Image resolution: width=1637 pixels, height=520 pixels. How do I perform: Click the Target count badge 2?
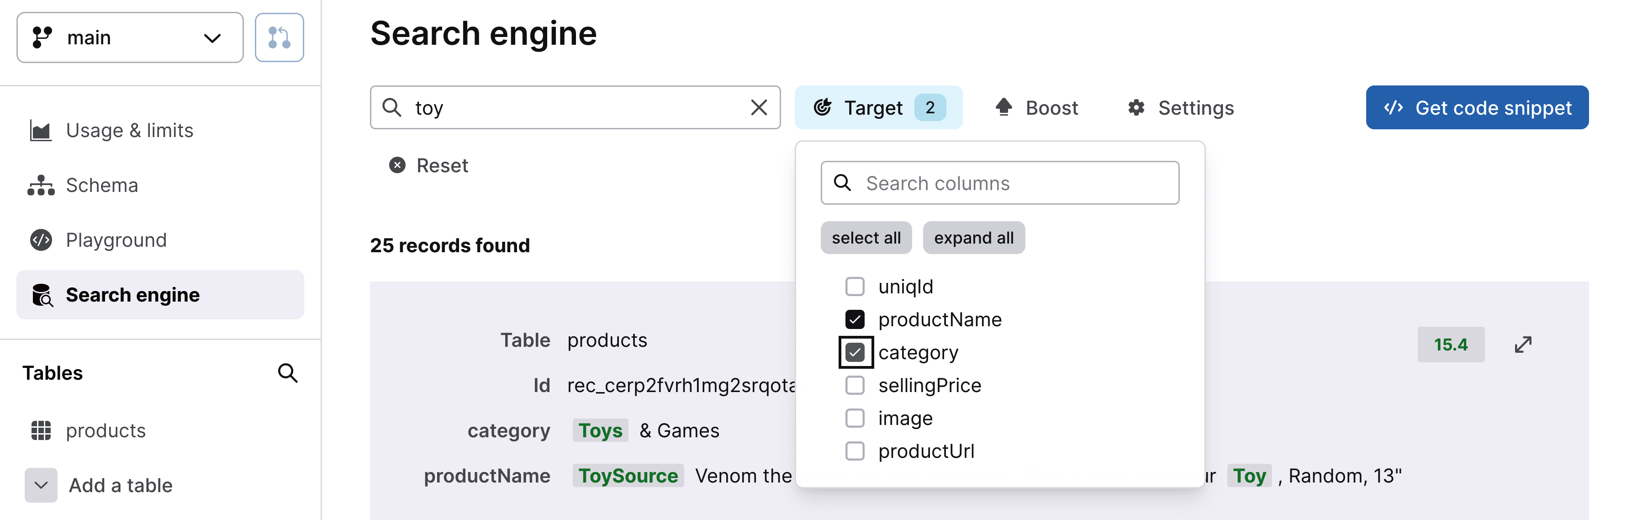click(929, 107)
